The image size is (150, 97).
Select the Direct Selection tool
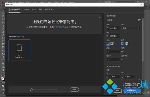coord(3,13)
